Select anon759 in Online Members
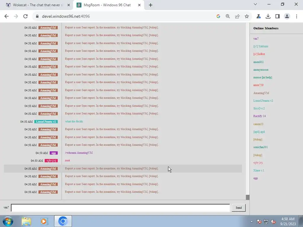303x227 pixels. coord(258,85)
